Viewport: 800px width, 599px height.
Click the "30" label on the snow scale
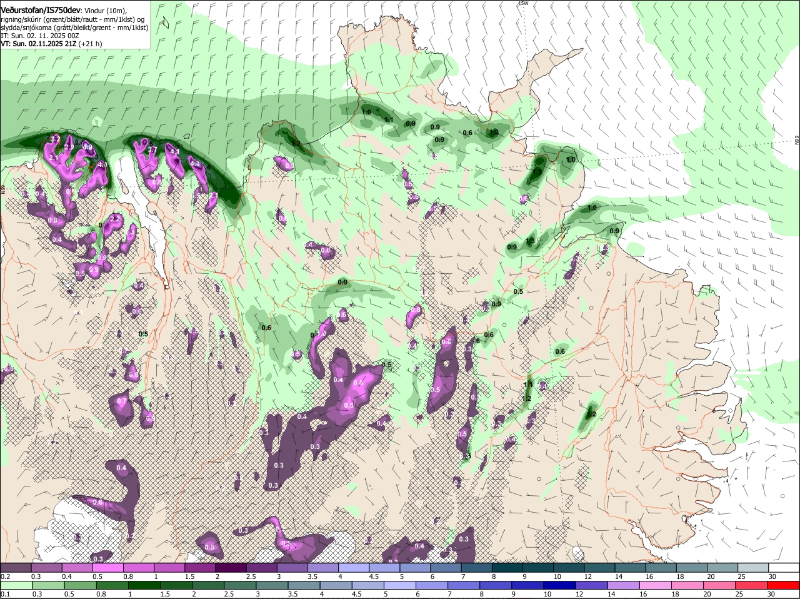pyautogui.click(x=772, y=576)
